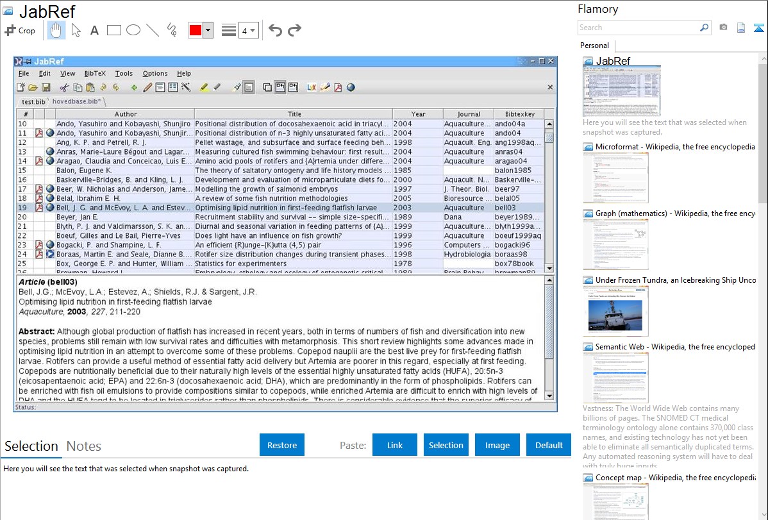The width and height of the screenshot is (768, 520).
Task: Click pencil Edit entry icon in JabRef
Action: point(147,87)
